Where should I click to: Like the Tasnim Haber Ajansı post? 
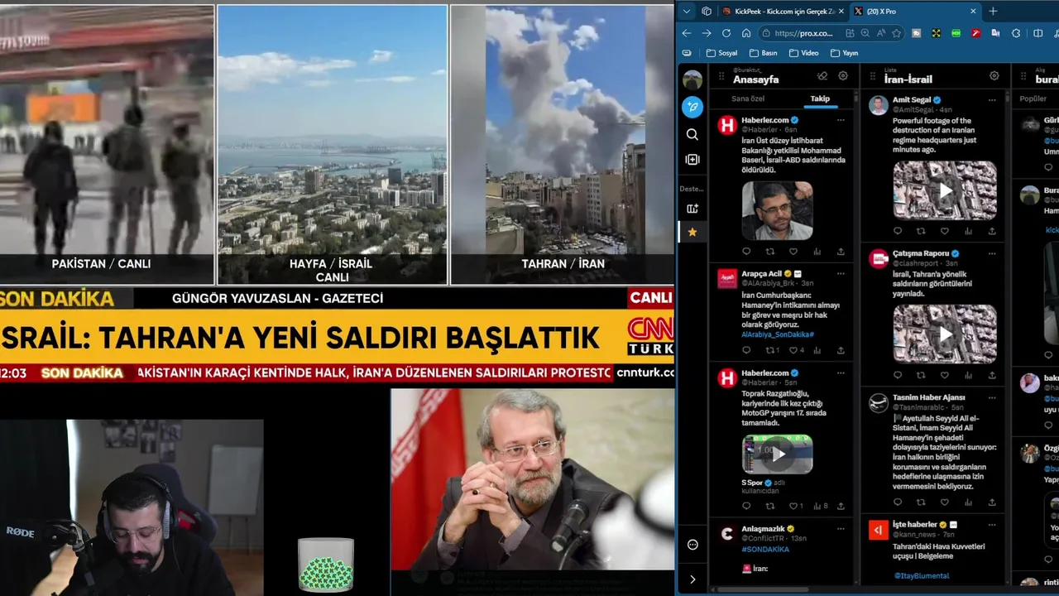[945, 502]
